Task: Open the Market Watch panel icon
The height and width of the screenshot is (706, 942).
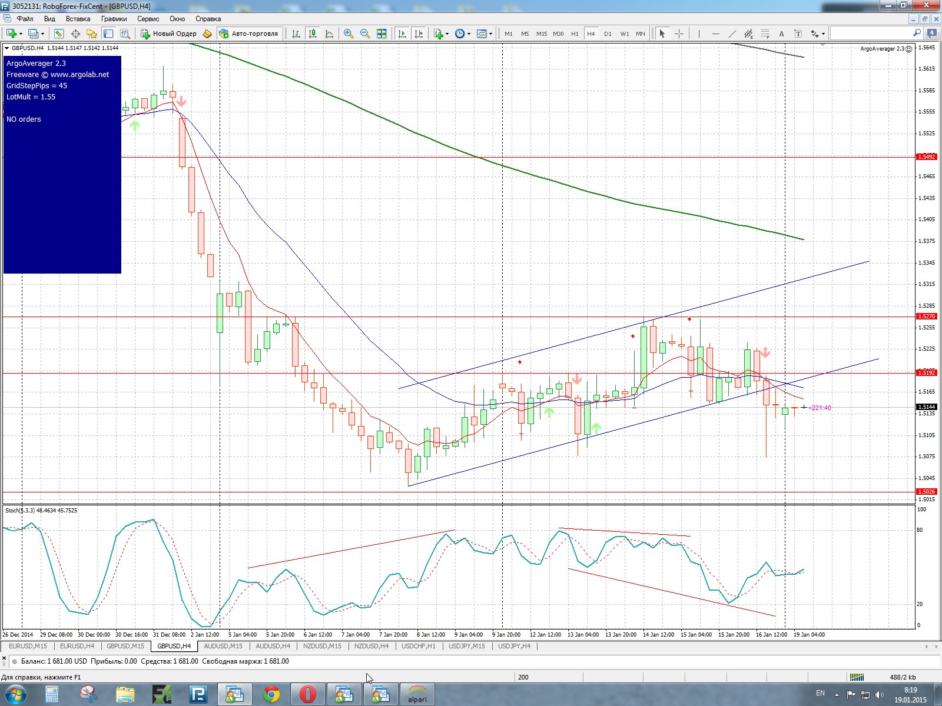Action: click(x=59, y=34)
